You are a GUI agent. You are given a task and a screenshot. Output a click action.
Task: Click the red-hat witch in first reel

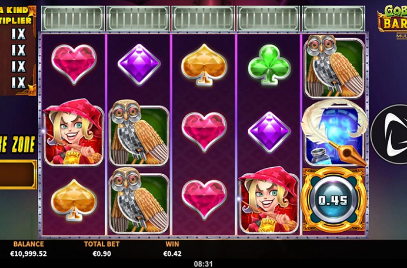(74, 132)
